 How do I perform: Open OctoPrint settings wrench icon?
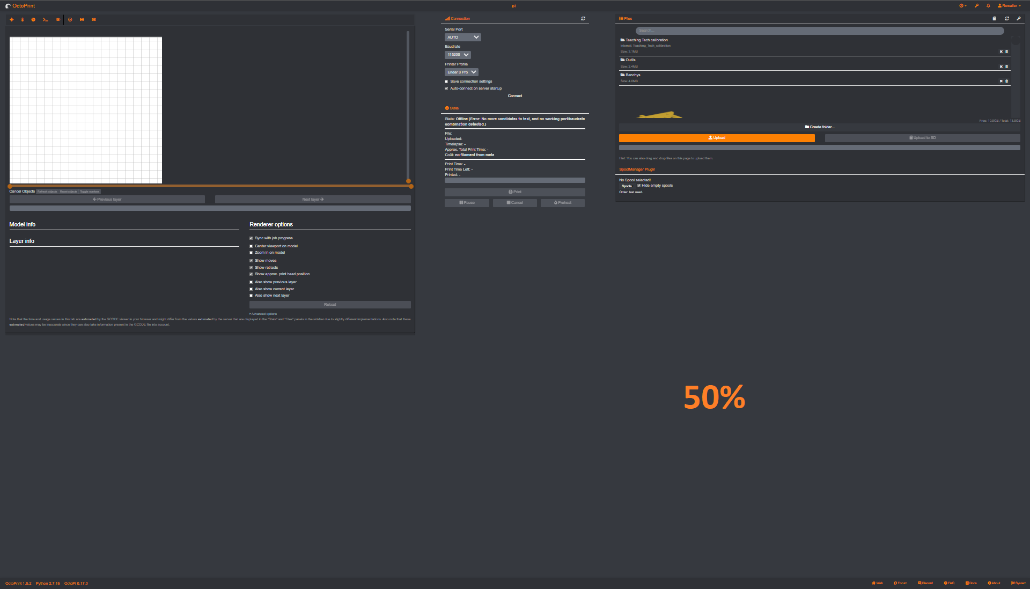click(x=976, y=6)
